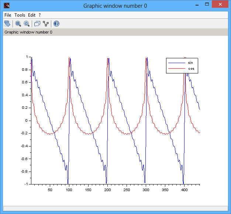The image size is (231, 214).
Task: Click the y-axis label -0.2
Action: click(24, 133)
